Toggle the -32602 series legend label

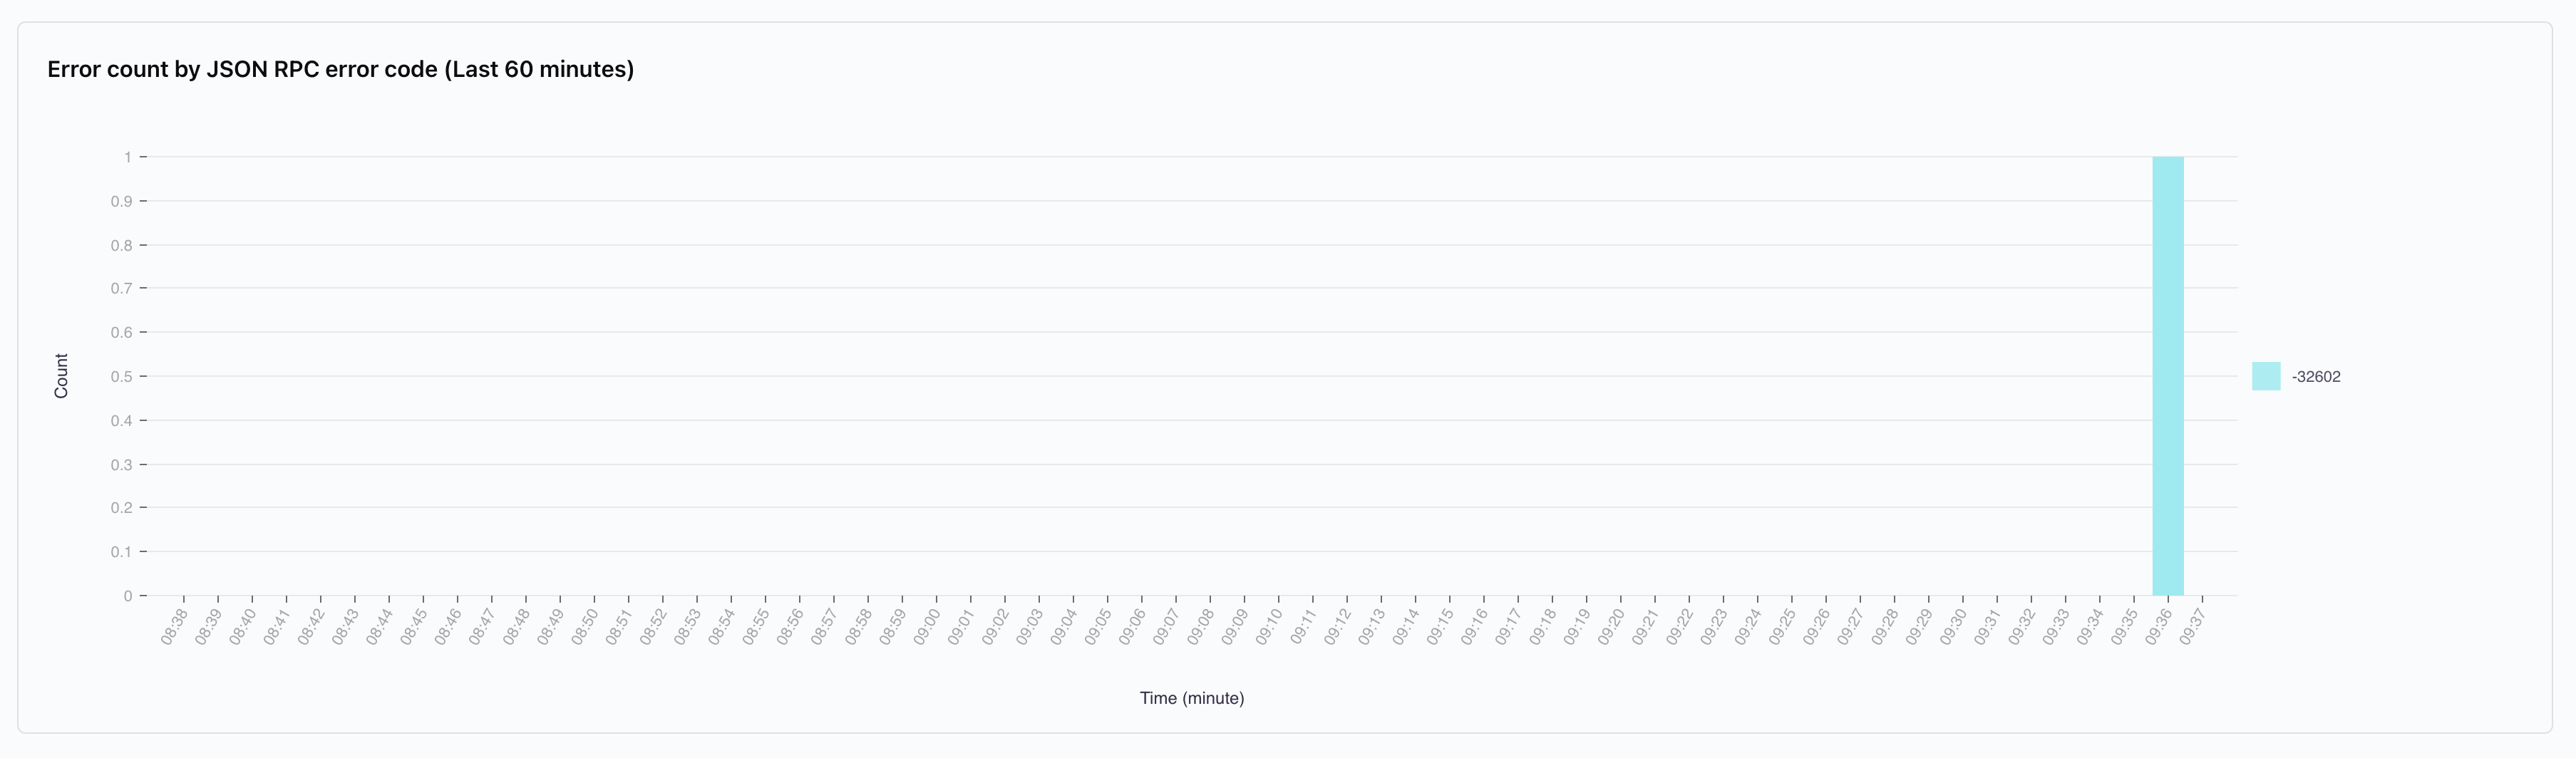point(2316,377)
